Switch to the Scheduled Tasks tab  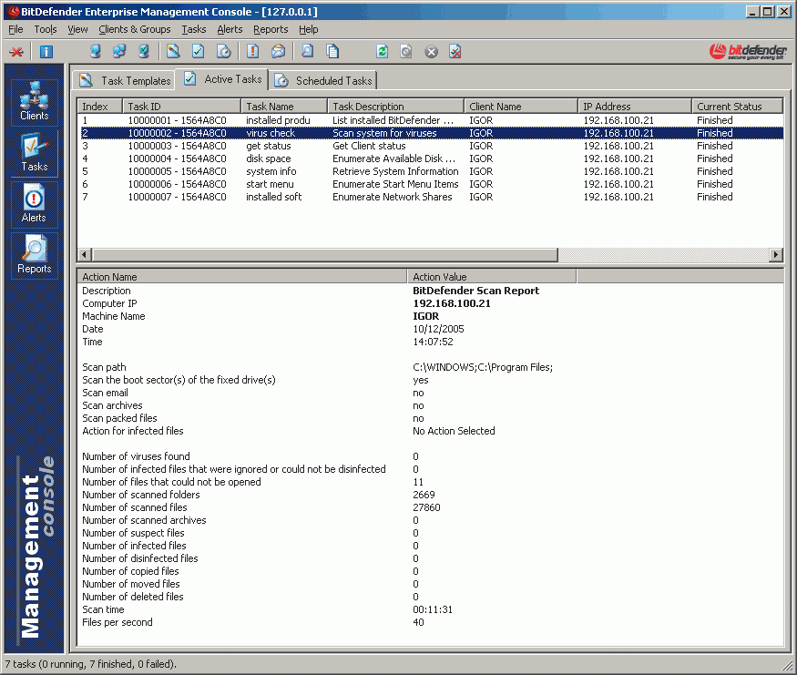click(324, 80)
